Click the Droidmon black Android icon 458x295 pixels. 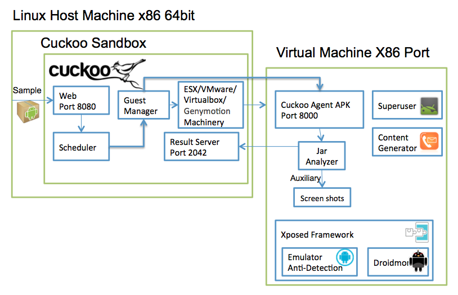[x=419, y=261]
